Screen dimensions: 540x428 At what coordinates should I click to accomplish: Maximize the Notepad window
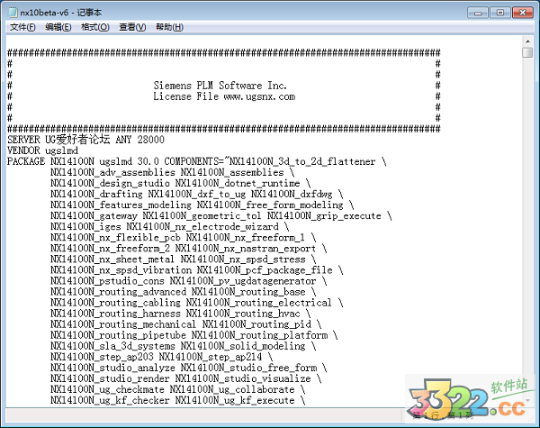click(x=500, y=13)
